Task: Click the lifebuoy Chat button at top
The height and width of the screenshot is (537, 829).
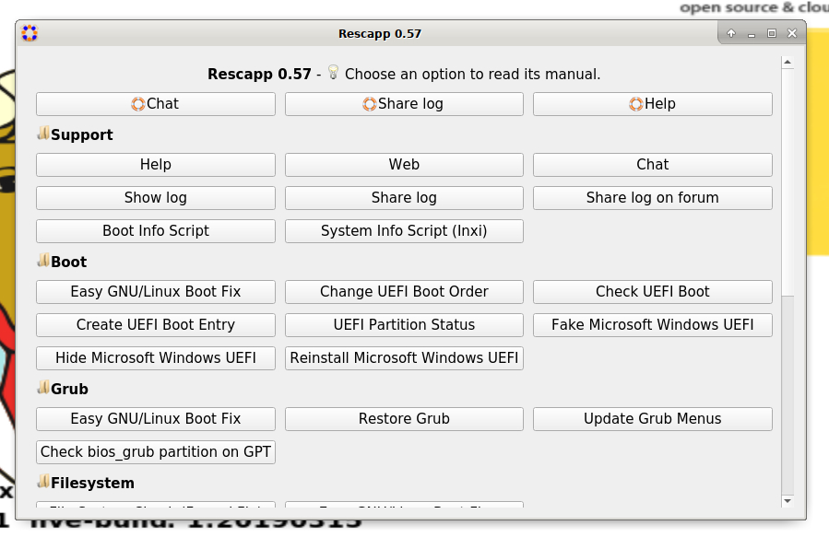Action: click(155, 104)
